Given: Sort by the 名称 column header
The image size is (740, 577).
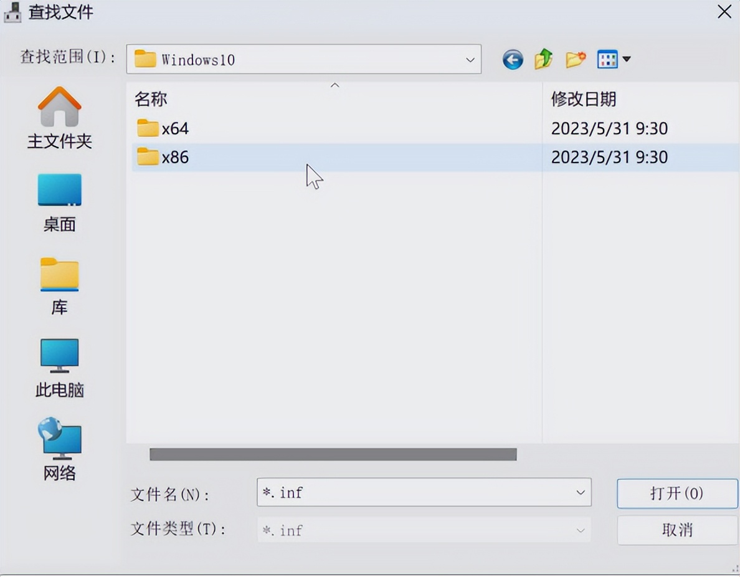Looking at the screenshot, I should pyautogui.click(x=151, y=98).
